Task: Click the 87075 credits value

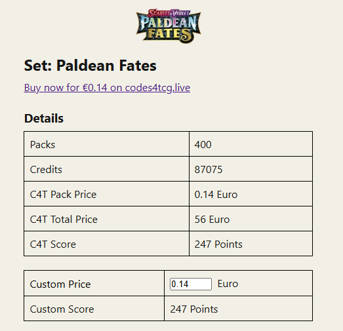Action: [209, 170]
